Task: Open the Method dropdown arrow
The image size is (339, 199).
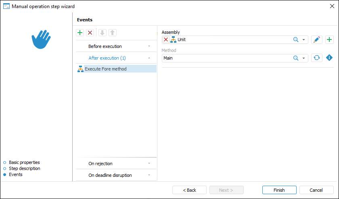Action: pyautogui.click(x=303, y=58)
